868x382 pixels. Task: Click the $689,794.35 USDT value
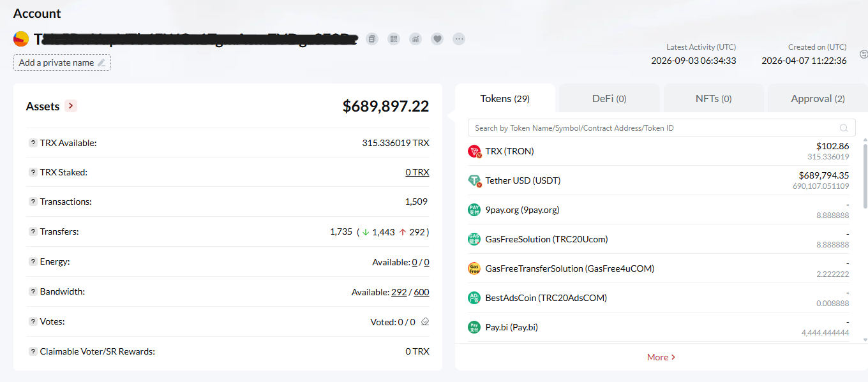824,175
